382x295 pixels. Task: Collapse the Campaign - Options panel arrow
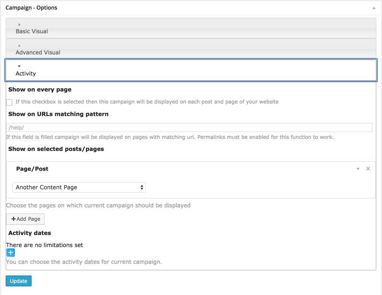[x=374, y=8]
